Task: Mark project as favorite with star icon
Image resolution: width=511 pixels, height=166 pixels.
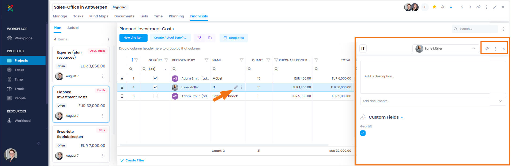Action: [x=434, y=7]
